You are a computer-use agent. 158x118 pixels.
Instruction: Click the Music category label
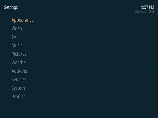tap(17, 45)
